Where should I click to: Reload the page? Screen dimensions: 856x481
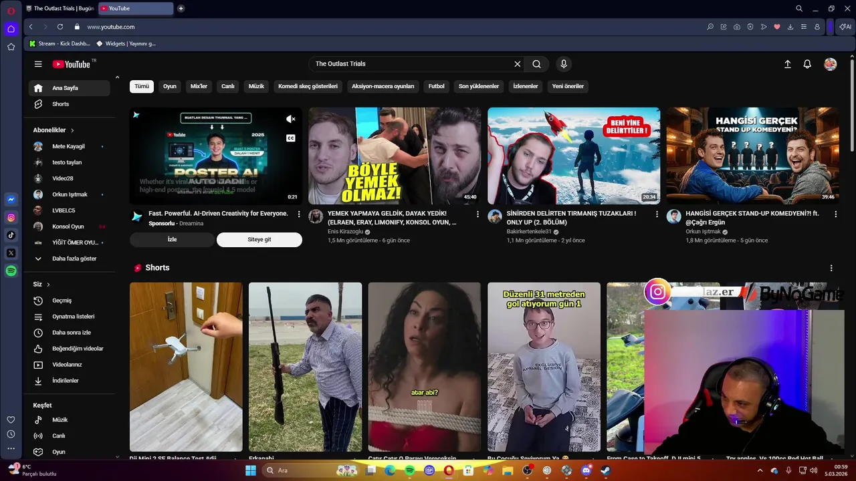pyautogui.click(x=60, y=27)
